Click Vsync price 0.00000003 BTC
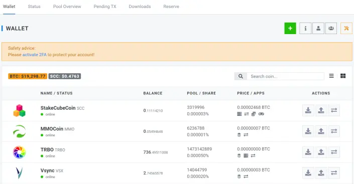 click(254, 170)
